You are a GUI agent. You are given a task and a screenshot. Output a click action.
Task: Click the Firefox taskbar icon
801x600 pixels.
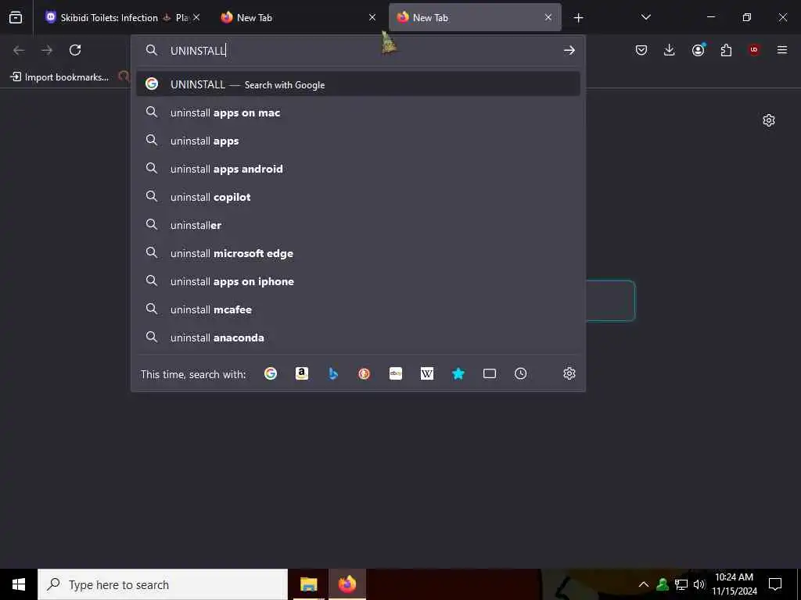(x=347, y=584)
